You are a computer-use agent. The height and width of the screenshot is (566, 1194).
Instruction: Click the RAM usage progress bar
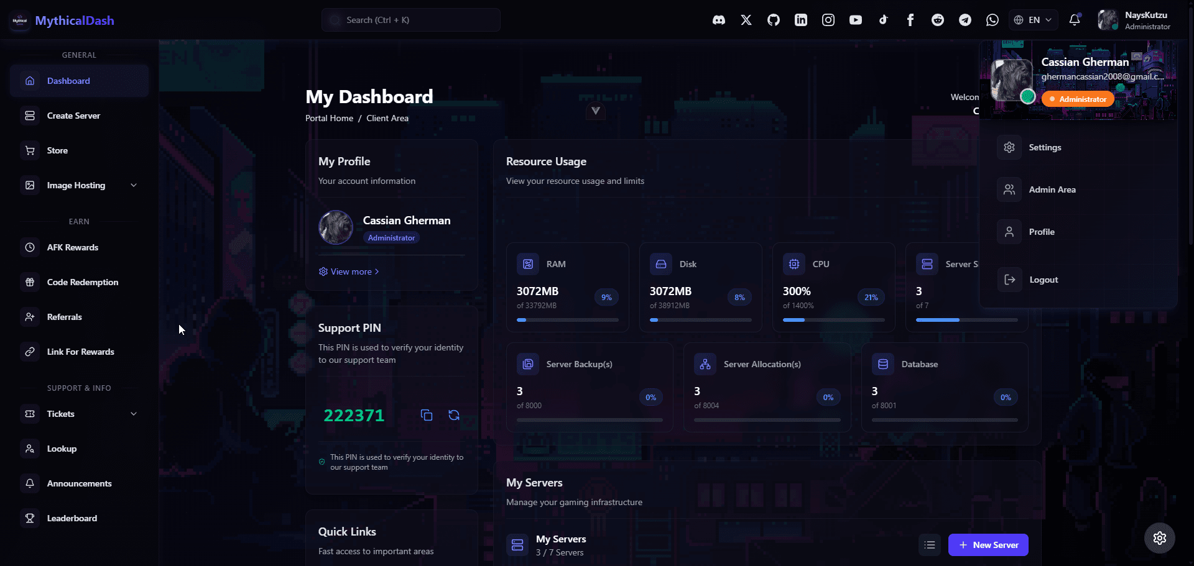click(x=567, y=320)
